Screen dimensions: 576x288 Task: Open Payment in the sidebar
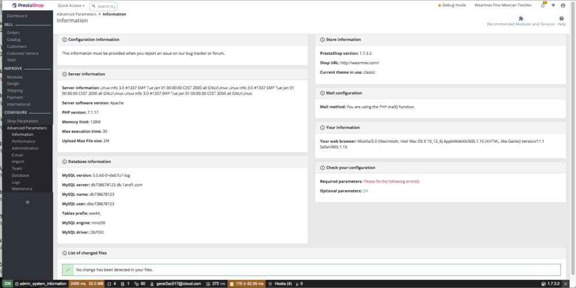coord(15,97)
